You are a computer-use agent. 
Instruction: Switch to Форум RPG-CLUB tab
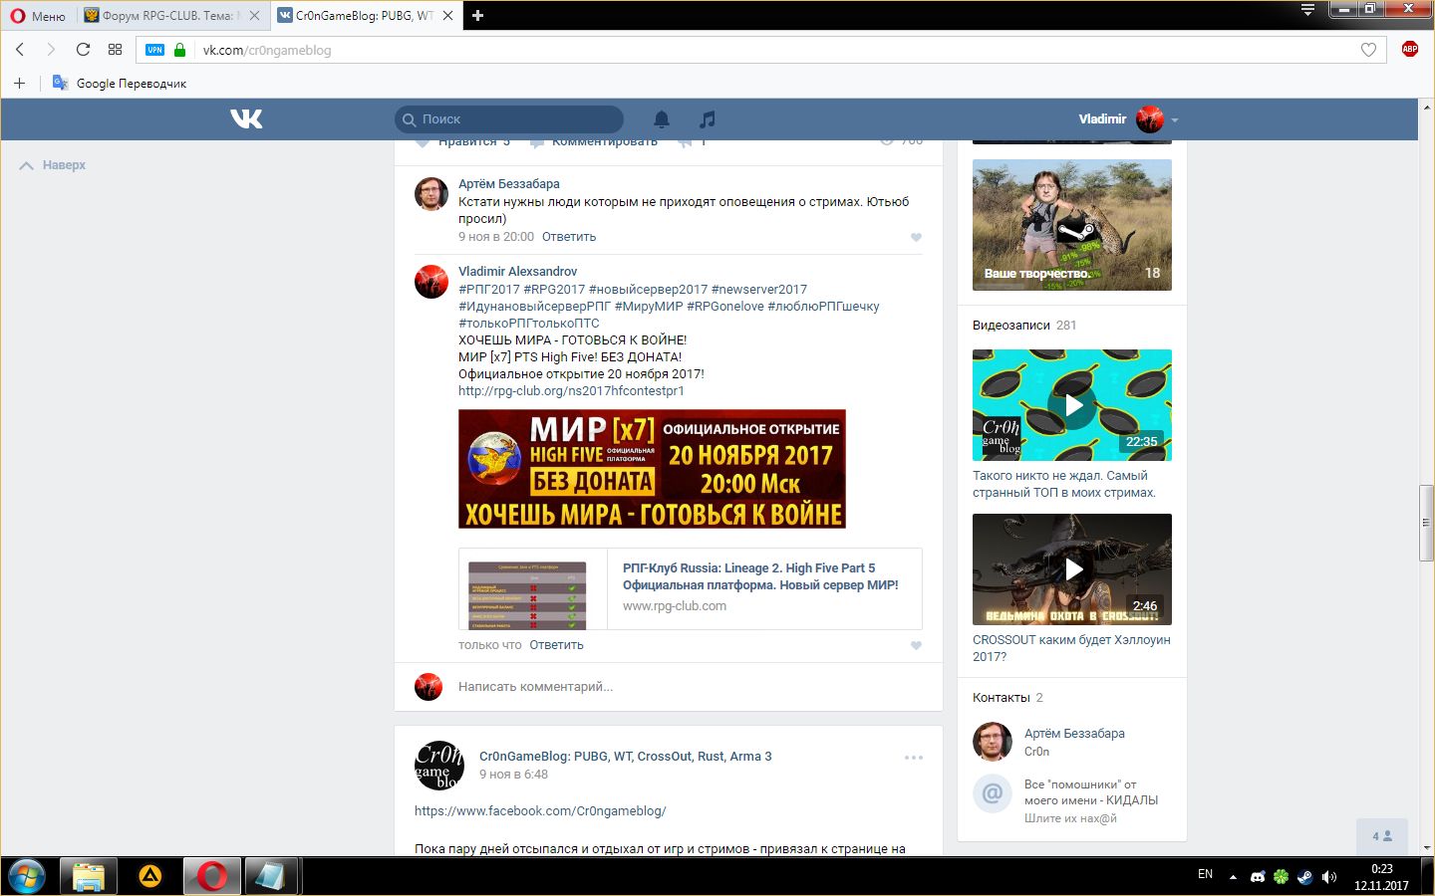pyautogui.click(x=170, y=16)
